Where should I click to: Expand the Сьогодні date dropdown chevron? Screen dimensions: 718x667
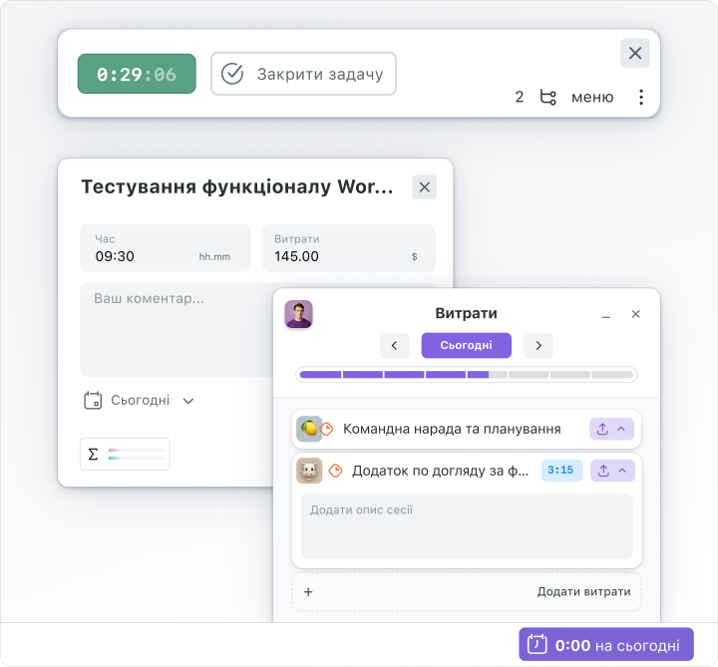coord(188,401)
